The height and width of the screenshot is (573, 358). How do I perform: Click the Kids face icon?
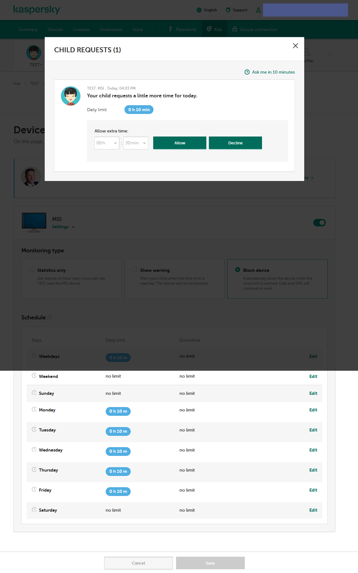(x=209, y=29)
